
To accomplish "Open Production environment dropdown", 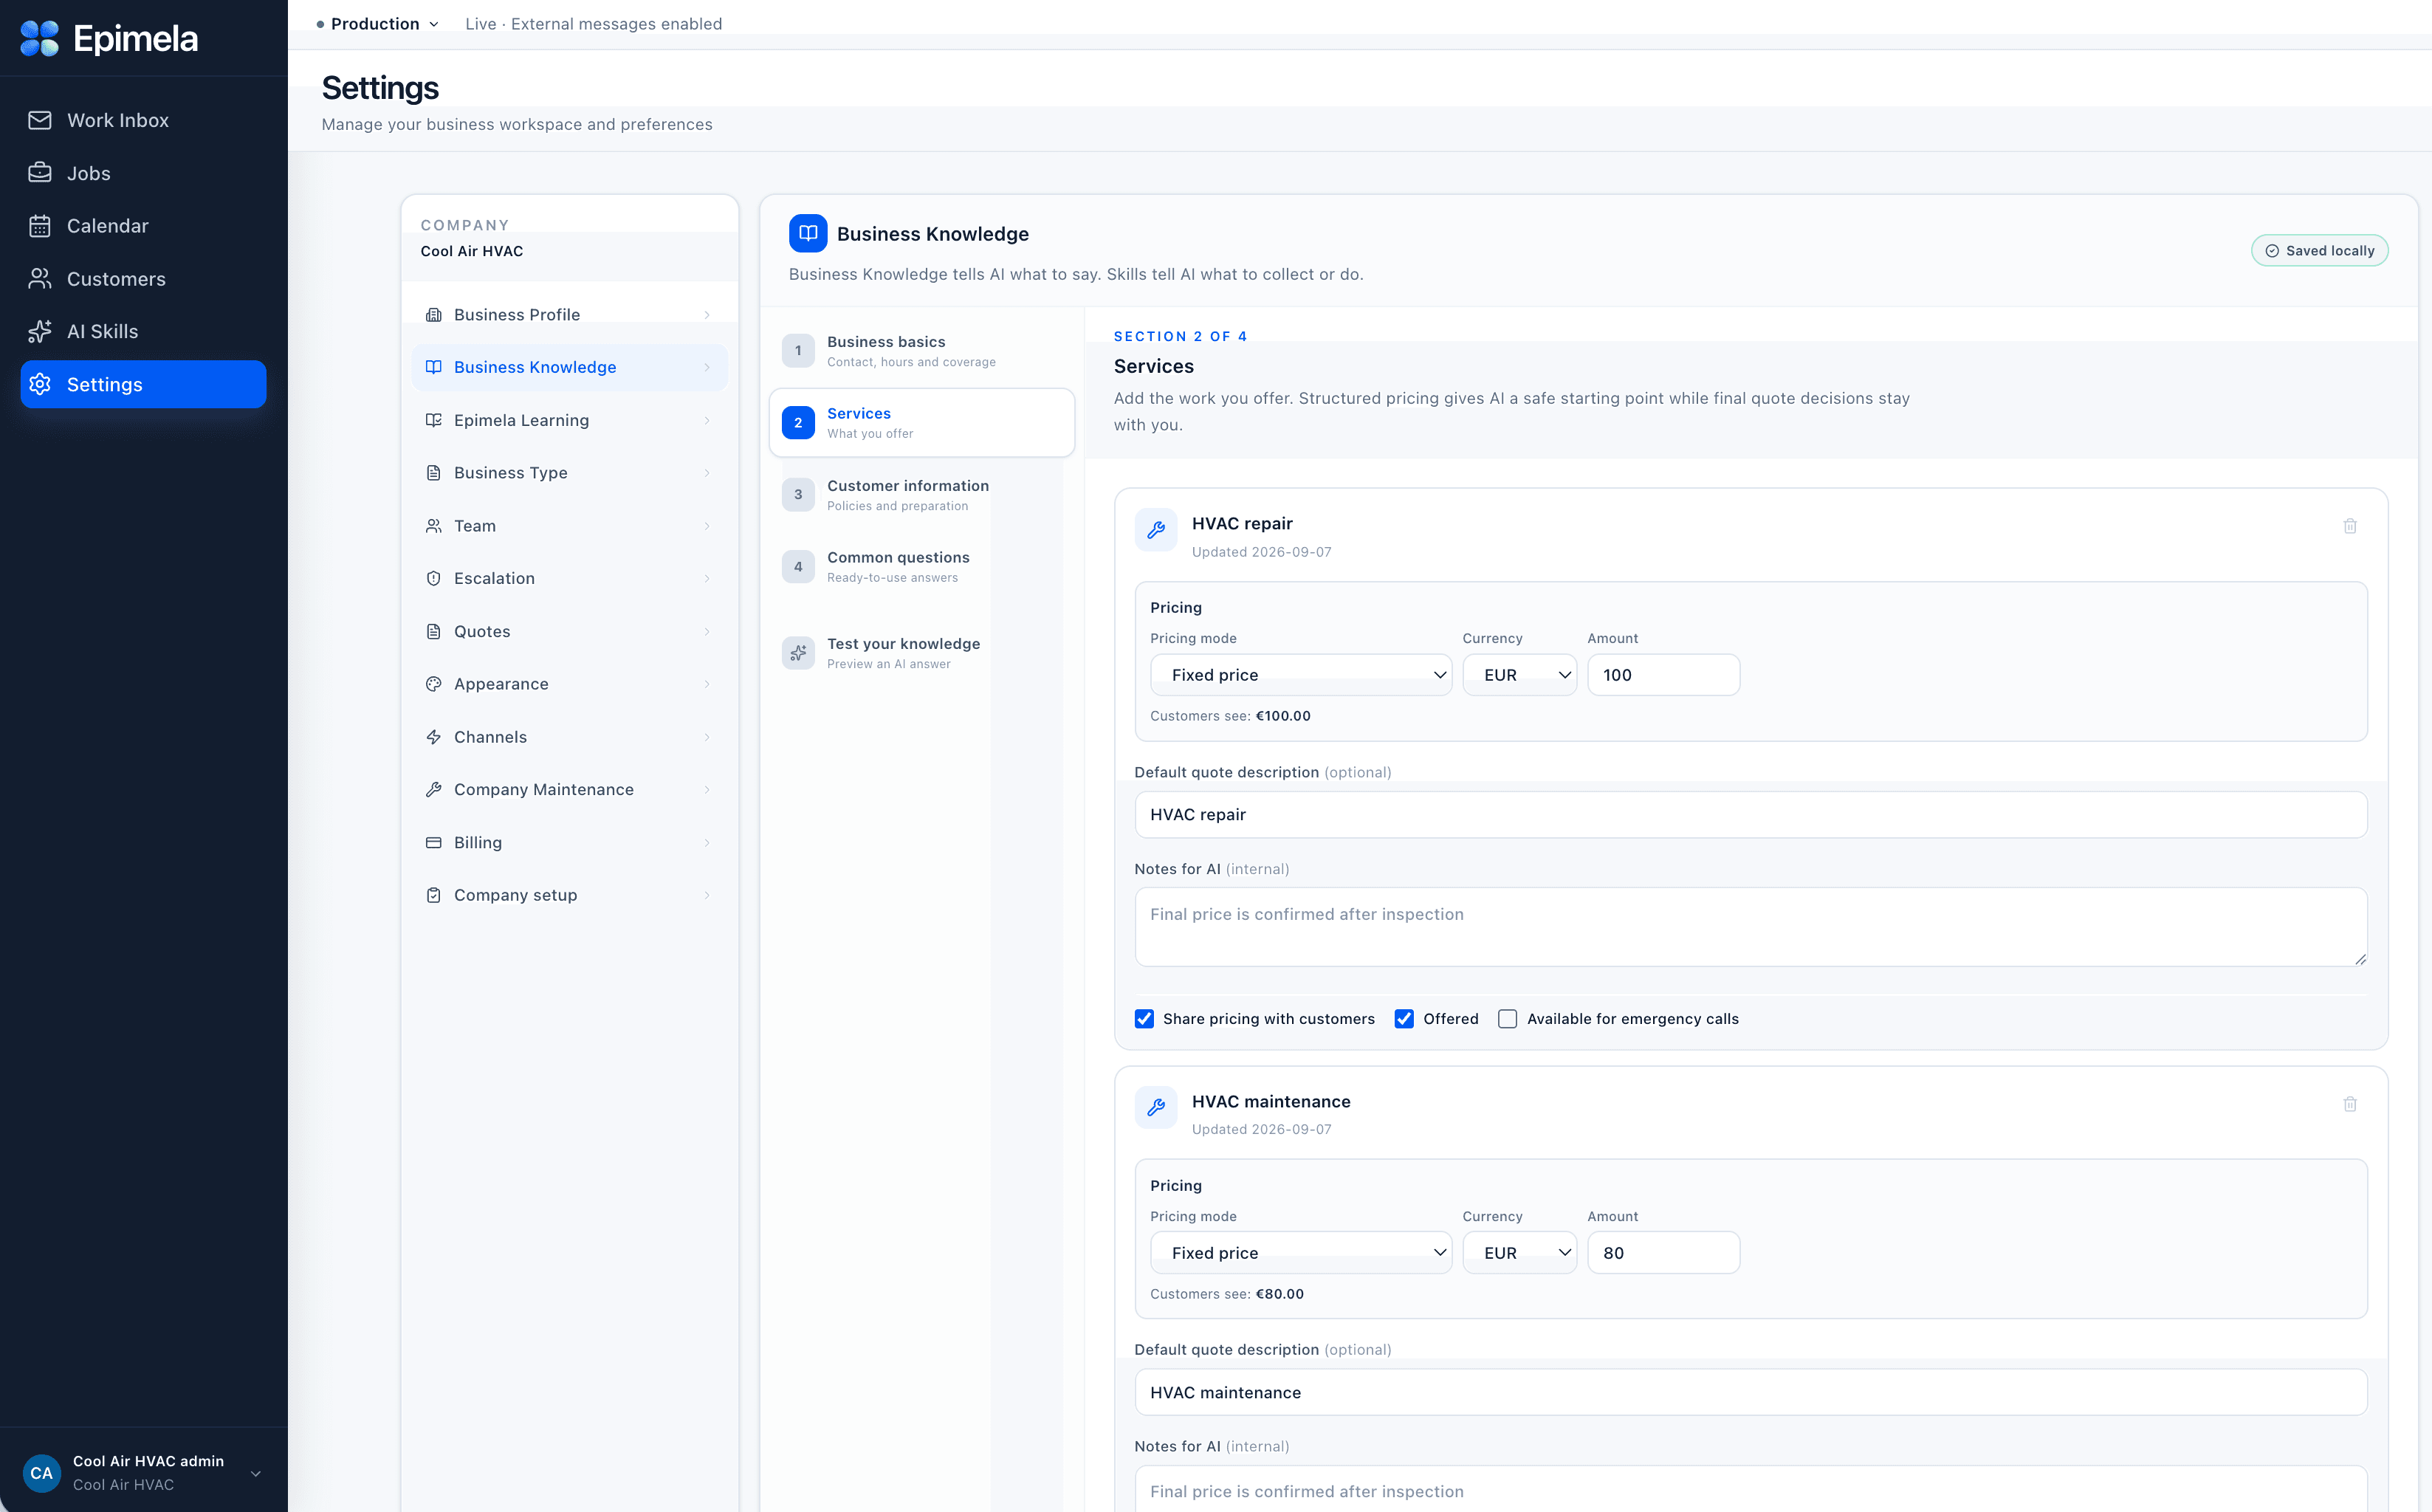I will (378, 24).
